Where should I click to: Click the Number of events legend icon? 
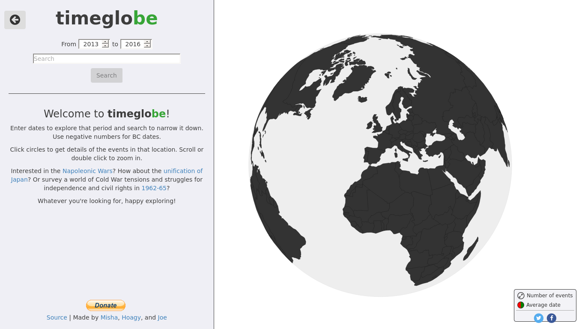tap(521, 296)
